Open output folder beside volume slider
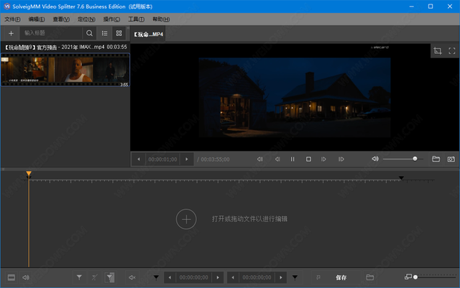The image size is (460, 288). 436,159
